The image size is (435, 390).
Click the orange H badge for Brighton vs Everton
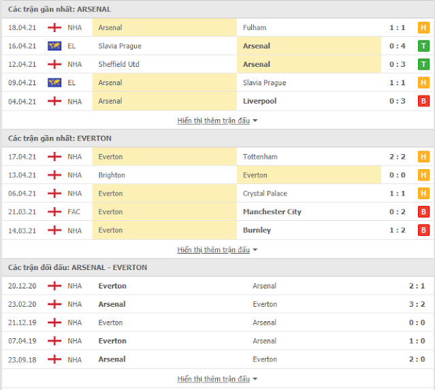(x=423, y=175)
